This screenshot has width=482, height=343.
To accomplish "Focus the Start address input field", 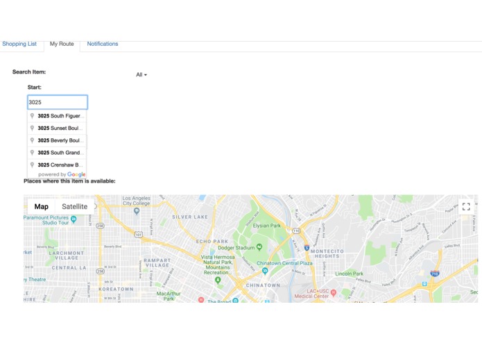I will pyautogui.click(x=58, y=102).
